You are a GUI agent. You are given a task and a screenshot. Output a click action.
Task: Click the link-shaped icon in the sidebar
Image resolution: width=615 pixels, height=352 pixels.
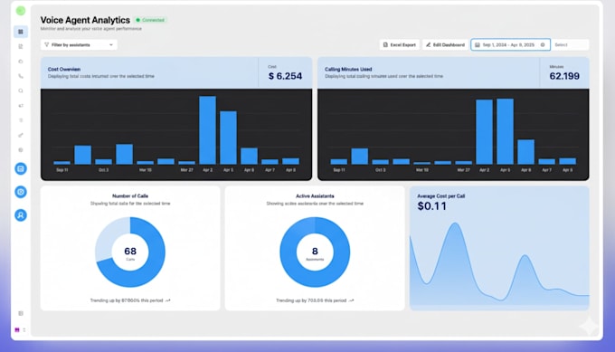point(21,135)
